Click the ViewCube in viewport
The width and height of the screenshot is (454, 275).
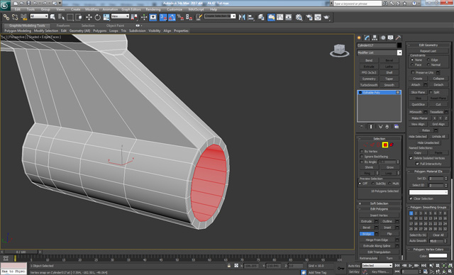[339, 50]
